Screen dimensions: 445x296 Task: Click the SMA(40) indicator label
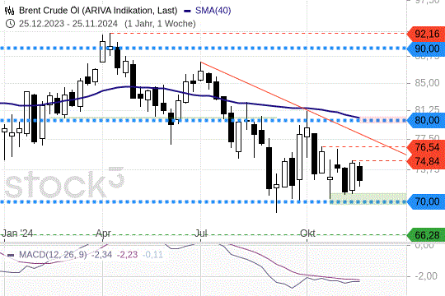coord(213,11)
